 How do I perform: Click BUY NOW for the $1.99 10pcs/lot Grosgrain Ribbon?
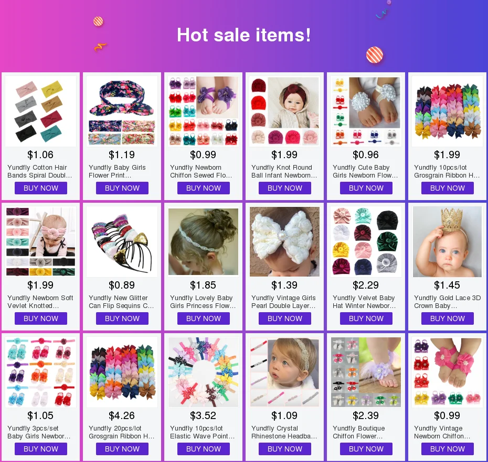pos(447,188)
